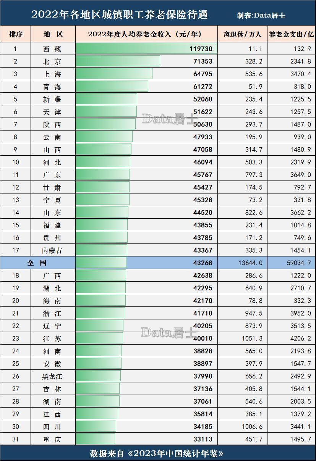Click the 吉林 region cell
Viewport: 316px width, 461px height.
point(53,389)
